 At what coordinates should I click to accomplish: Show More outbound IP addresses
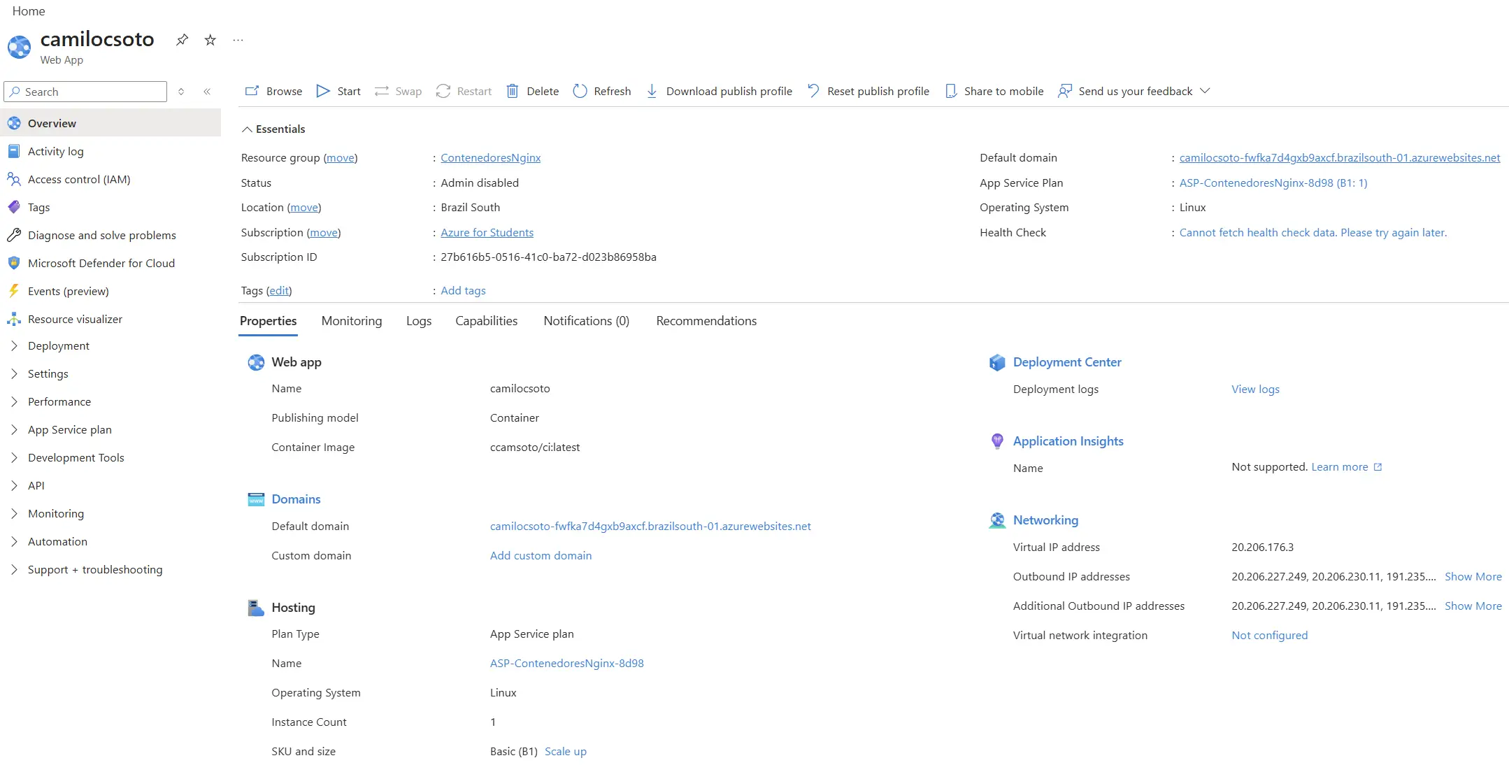click(1473, 577)
